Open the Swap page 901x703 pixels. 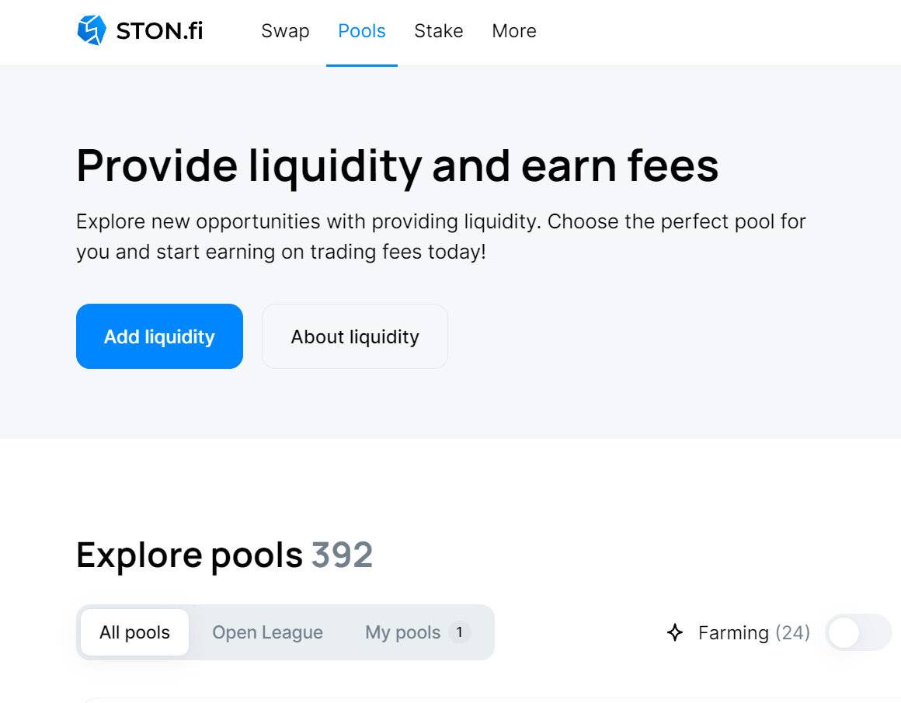click(x=285, y=31)
